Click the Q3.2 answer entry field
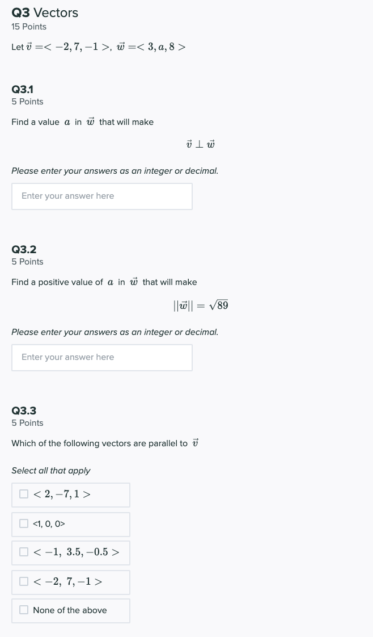The width and height of the screenshot is (373, 637). [102, 357]
